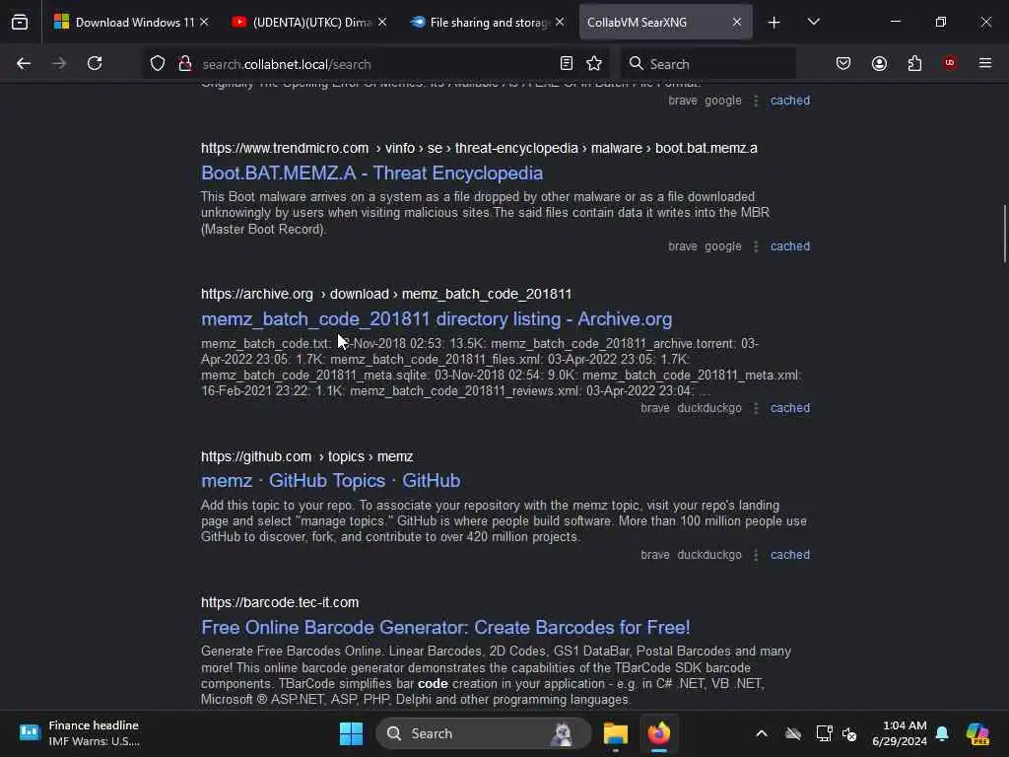Viewport: 1009px width, 757px height.
Task: Click the taskbar Search box
Action: pyautogui.click(x=483, y=733)
